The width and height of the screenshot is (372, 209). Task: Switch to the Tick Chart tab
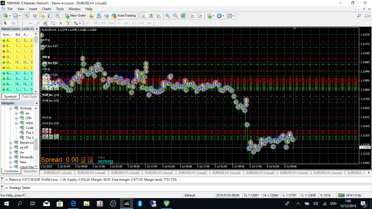(x=29, y=97)
